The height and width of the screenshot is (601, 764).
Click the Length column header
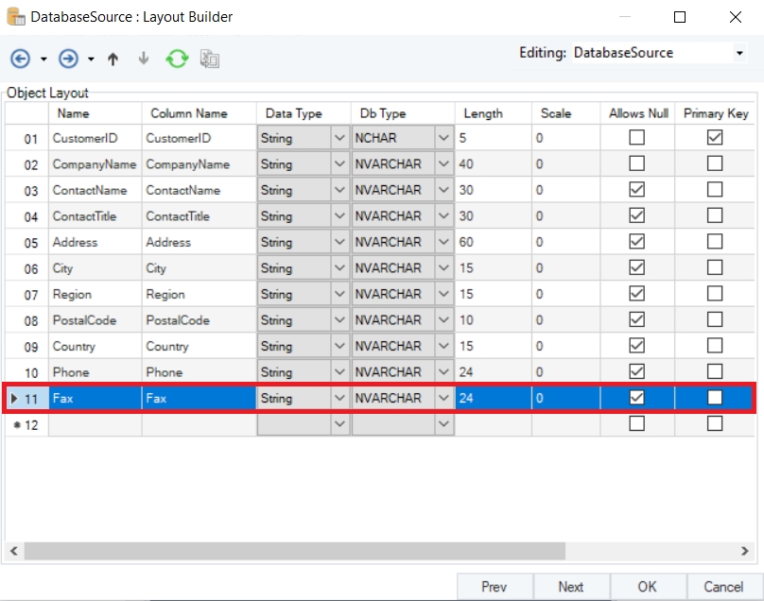483,113
